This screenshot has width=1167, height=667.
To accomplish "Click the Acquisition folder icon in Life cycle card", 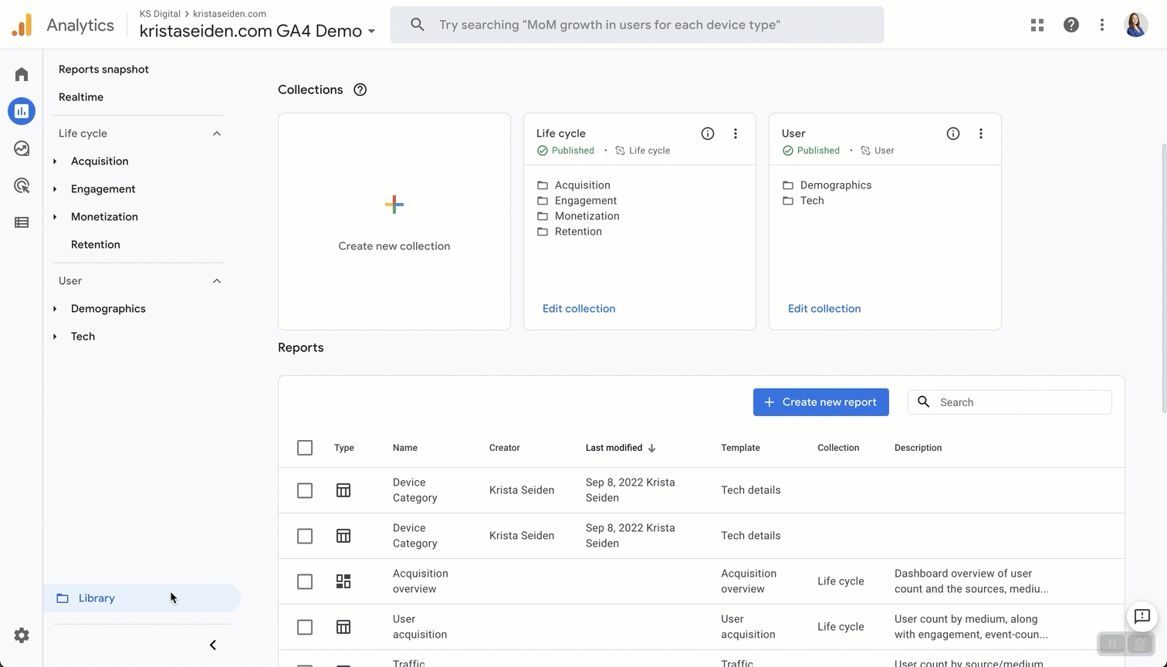I will tap(543, 185).
